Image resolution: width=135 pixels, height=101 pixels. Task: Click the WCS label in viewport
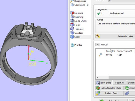[32, 64]
